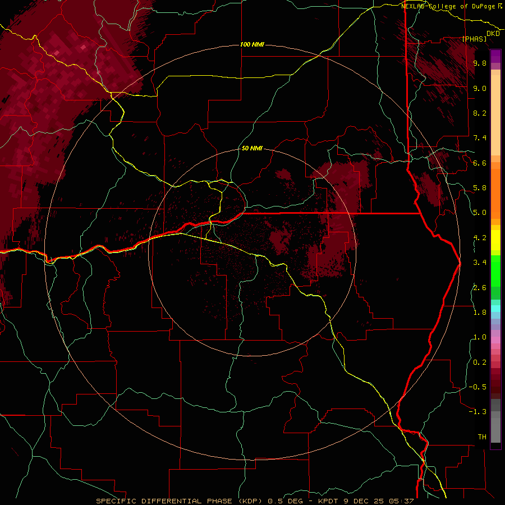Select the 7.4 scale label
The width and height of the screenshot is (505, 505).
pos(480,138)
